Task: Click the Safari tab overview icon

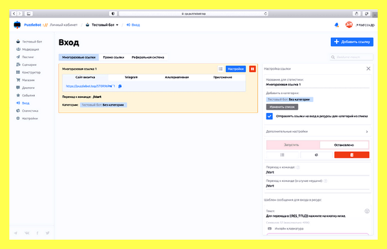Action: tap(366, 14)
